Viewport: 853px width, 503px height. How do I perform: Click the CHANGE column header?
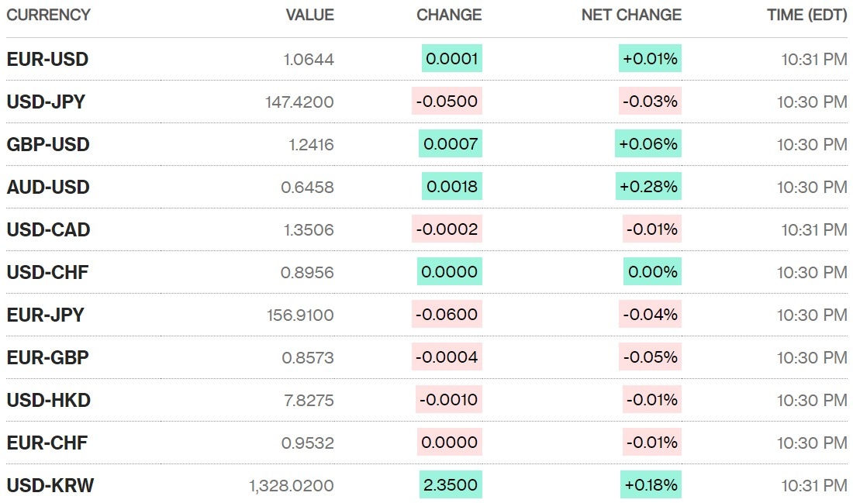(449, 15)
